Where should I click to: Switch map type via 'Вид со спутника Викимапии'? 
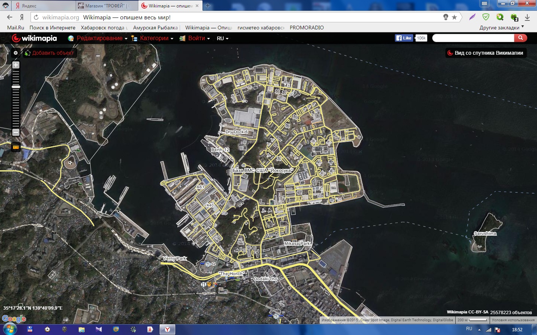point(486,53)
